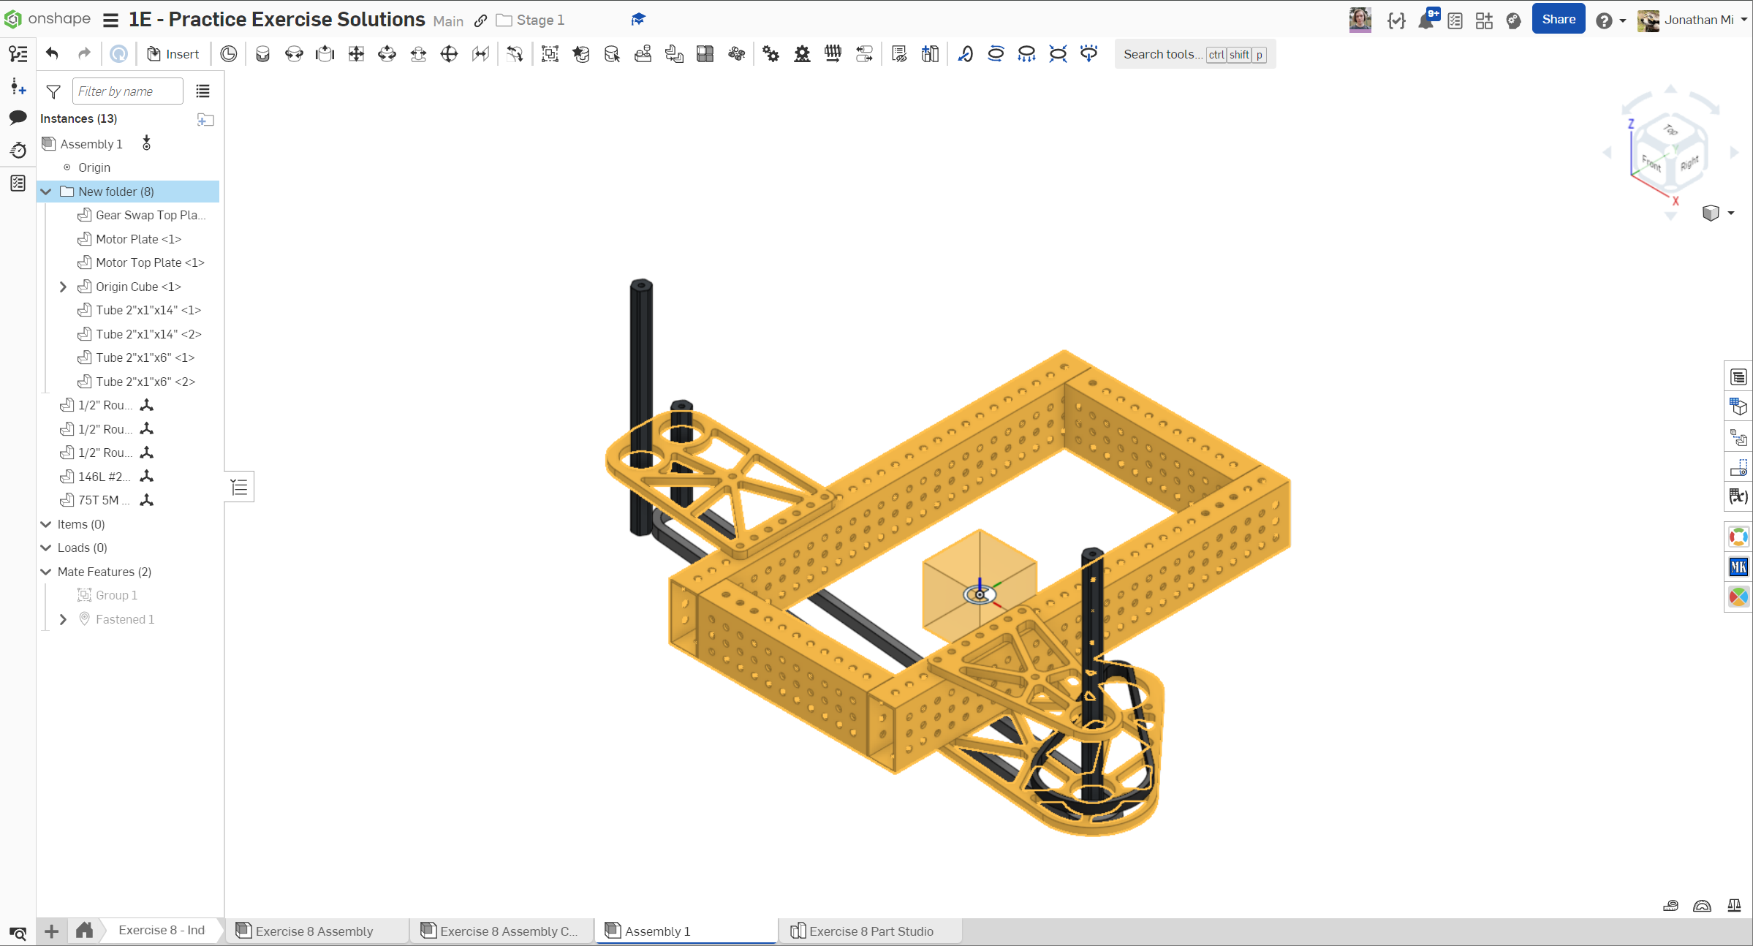Click the MK app icon on right panel
The image size is (1753, 946).
[1738, 567]
